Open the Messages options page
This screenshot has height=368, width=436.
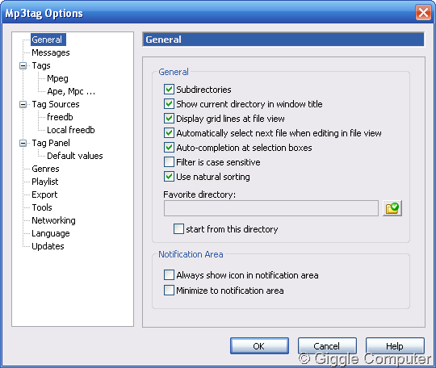[51, 52]
